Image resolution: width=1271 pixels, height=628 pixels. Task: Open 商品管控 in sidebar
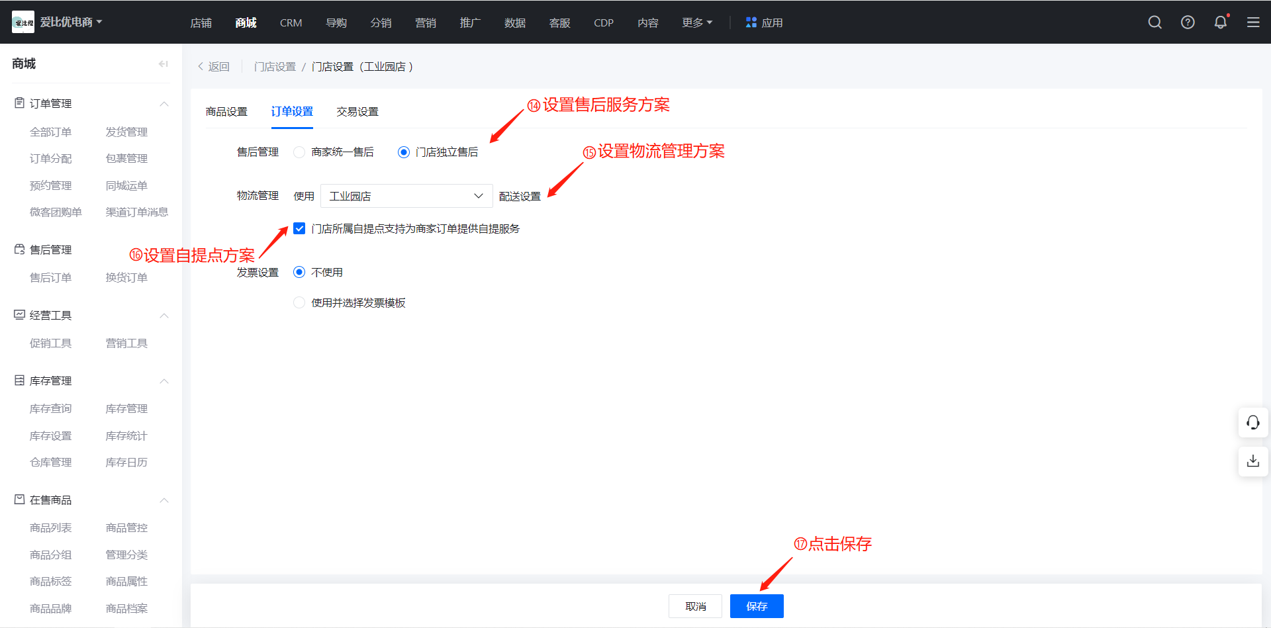click(126, 528)
